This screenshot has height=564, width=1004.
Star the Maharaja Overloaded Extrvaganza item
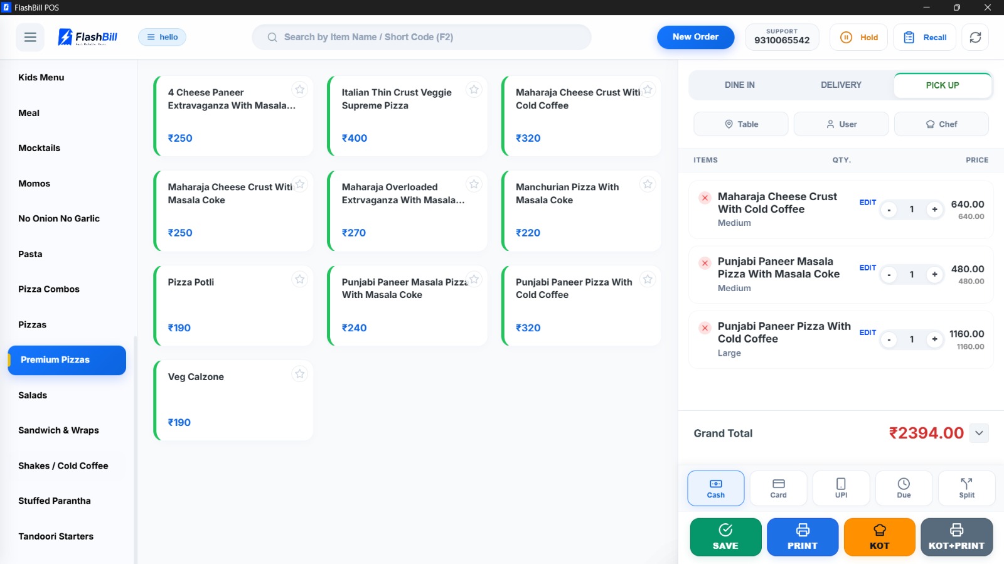(474, 184)
